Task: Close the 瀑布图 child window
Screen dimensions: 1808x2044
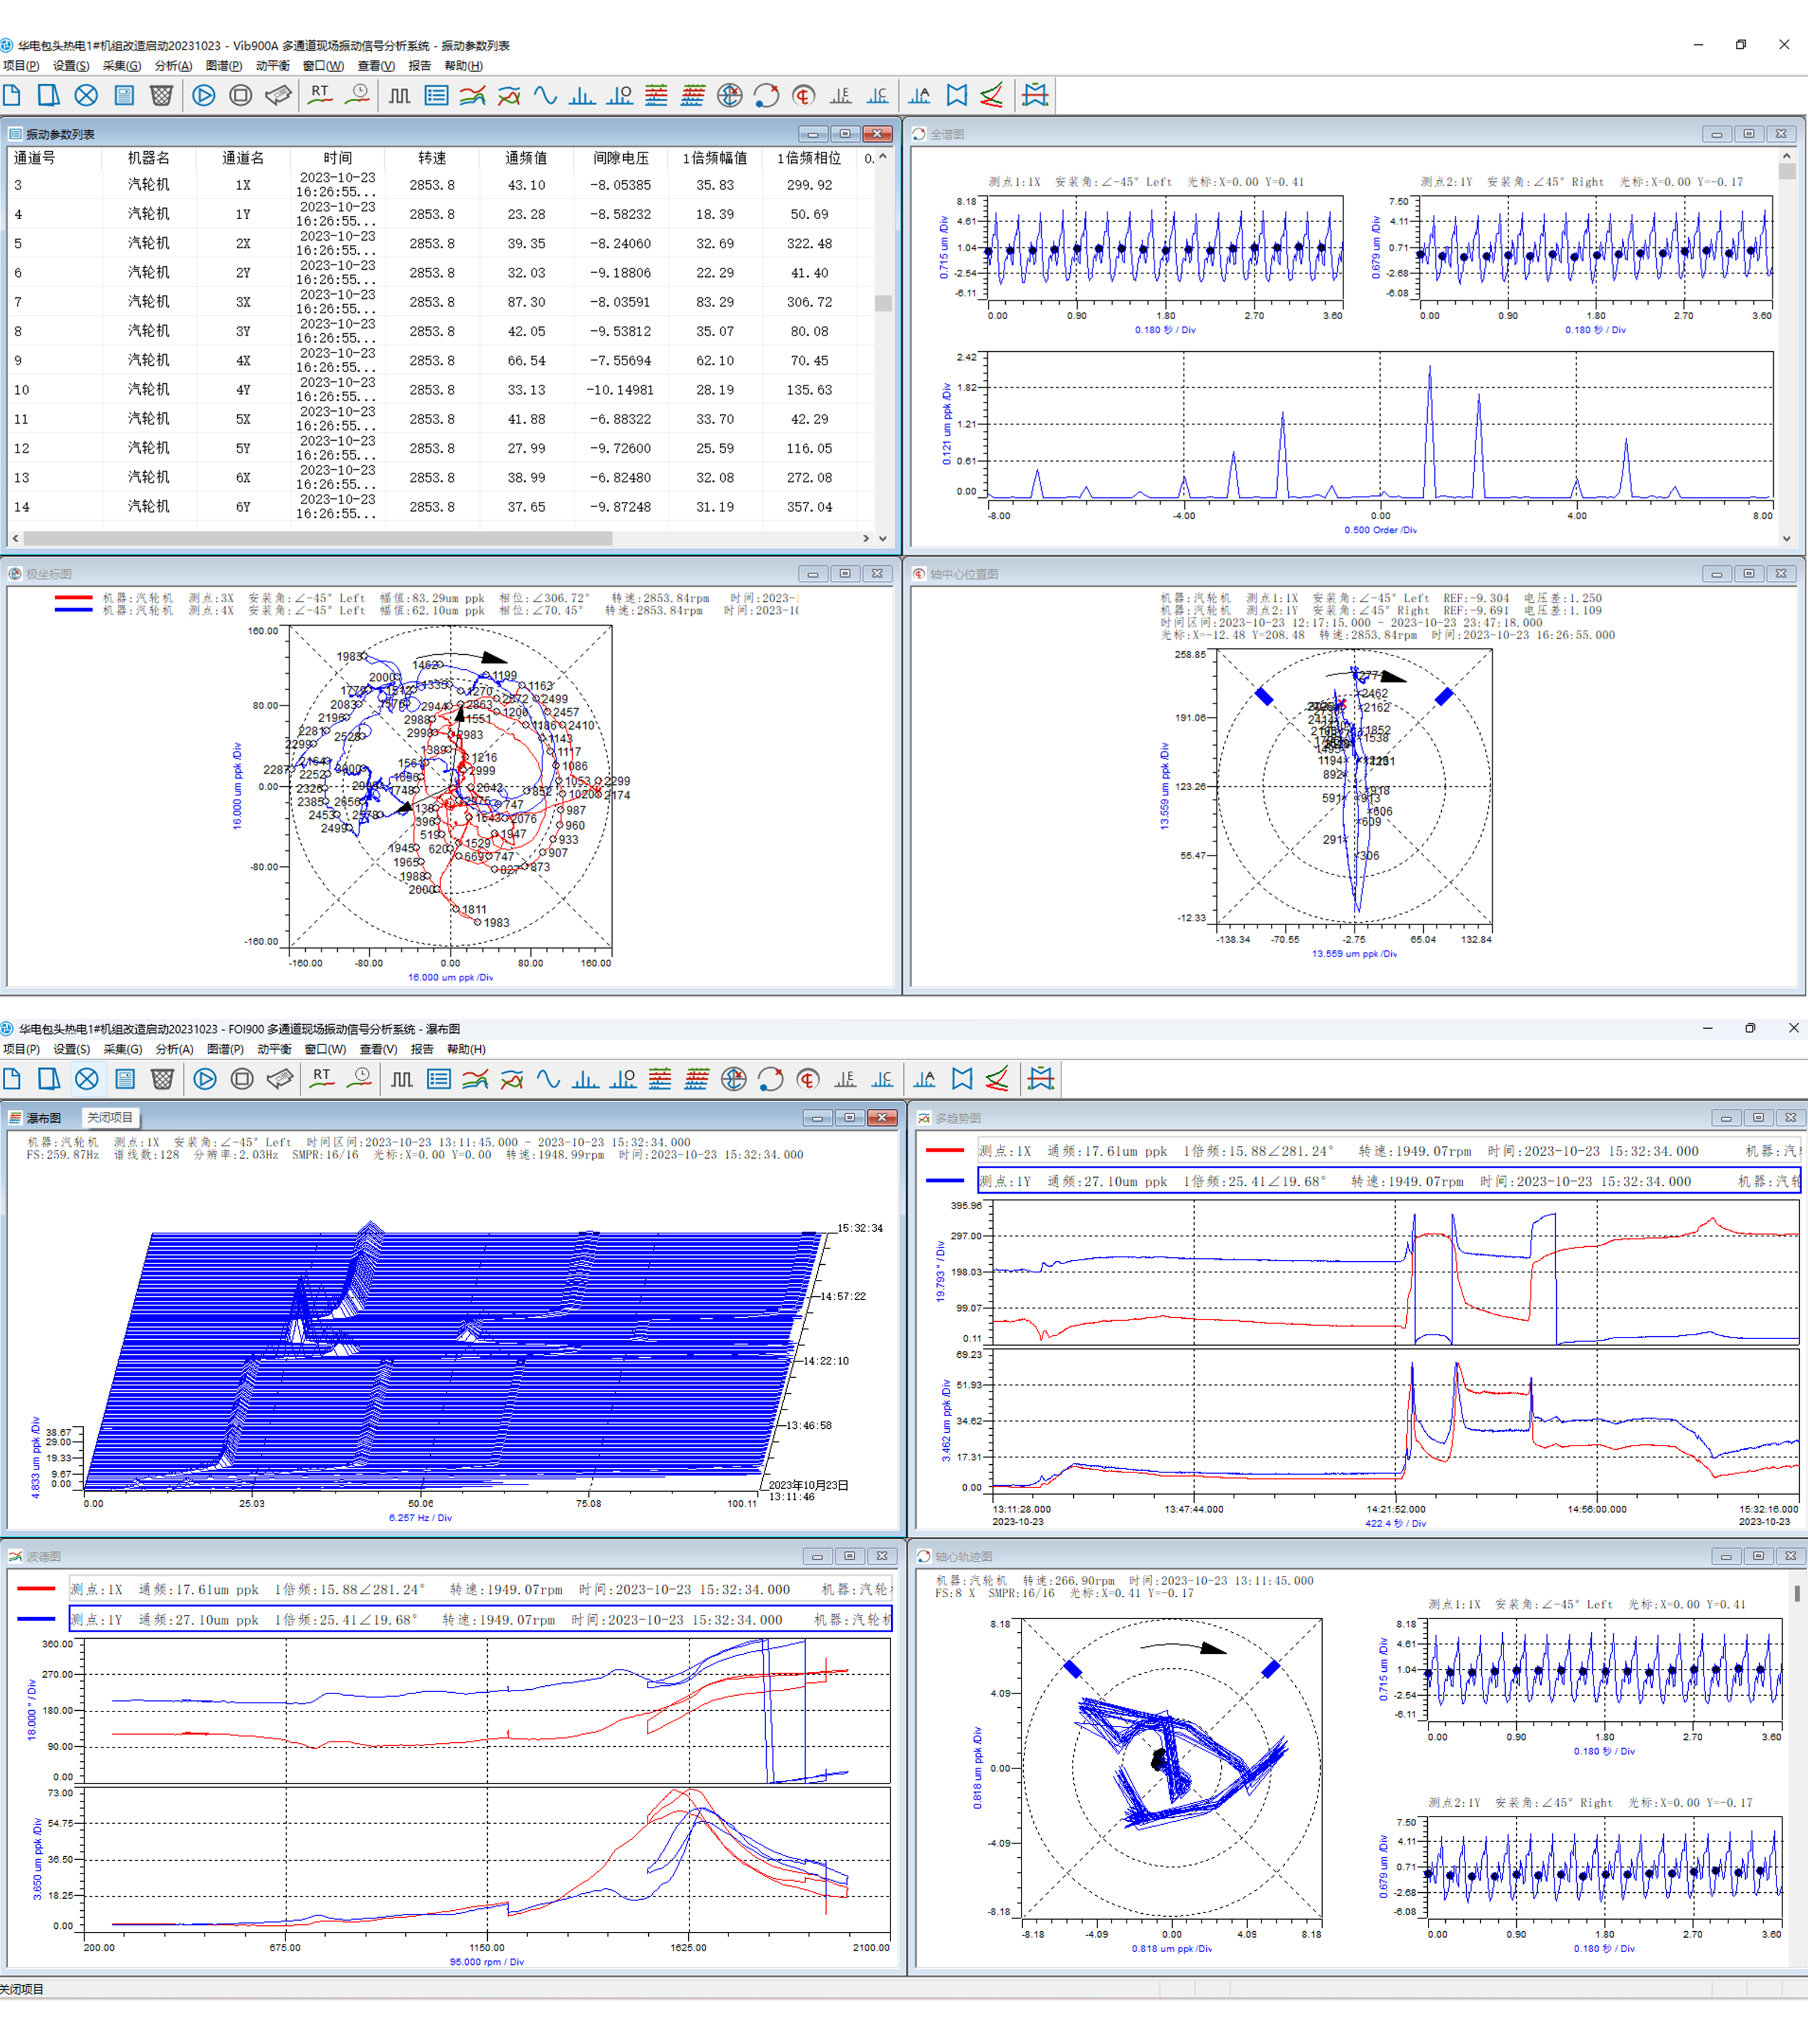Action: click(882, 1118)
